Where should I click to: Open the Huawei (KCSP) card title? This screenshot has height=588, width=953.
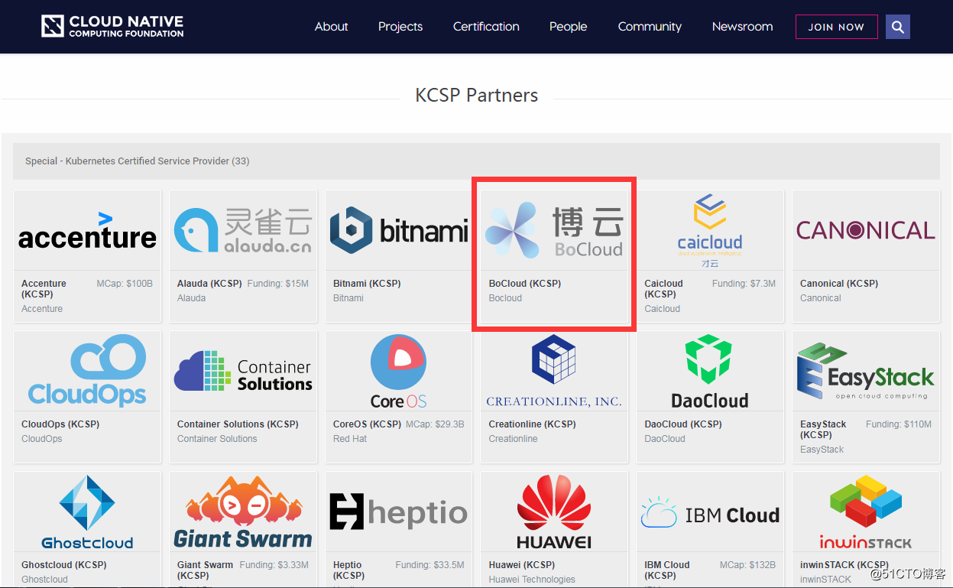point(522,564)
